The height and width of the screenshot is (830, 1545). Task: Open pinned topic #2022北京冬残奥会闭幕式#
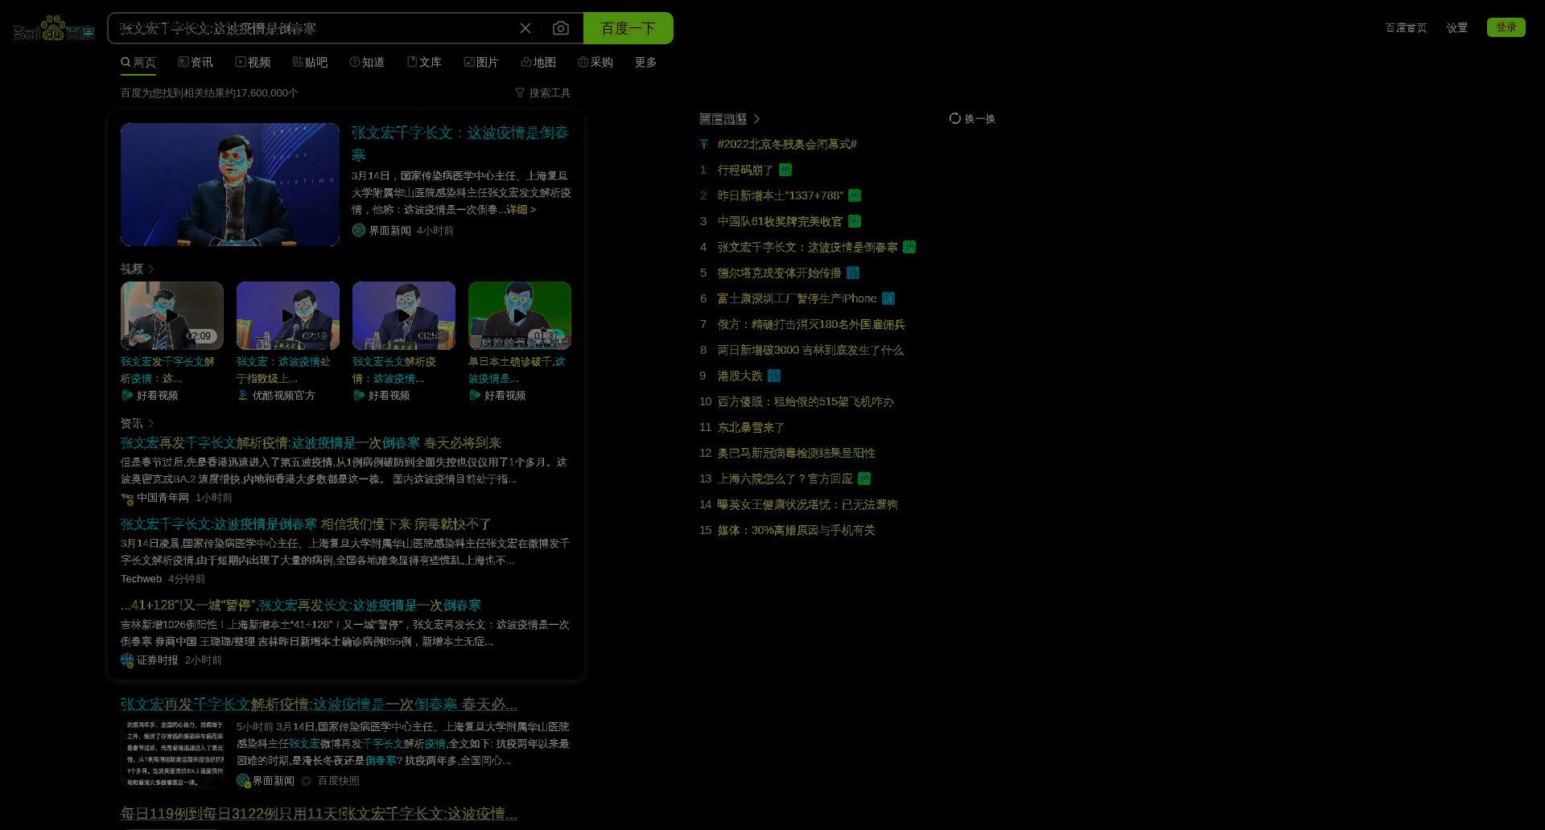click(x=787, y=144)
